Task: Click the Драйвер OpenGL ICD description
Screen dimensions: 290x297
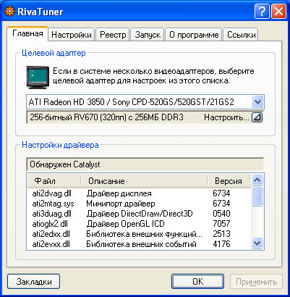Action: 125,224
